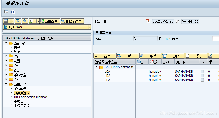Open 架构自监控 tree item

[22, 105]
